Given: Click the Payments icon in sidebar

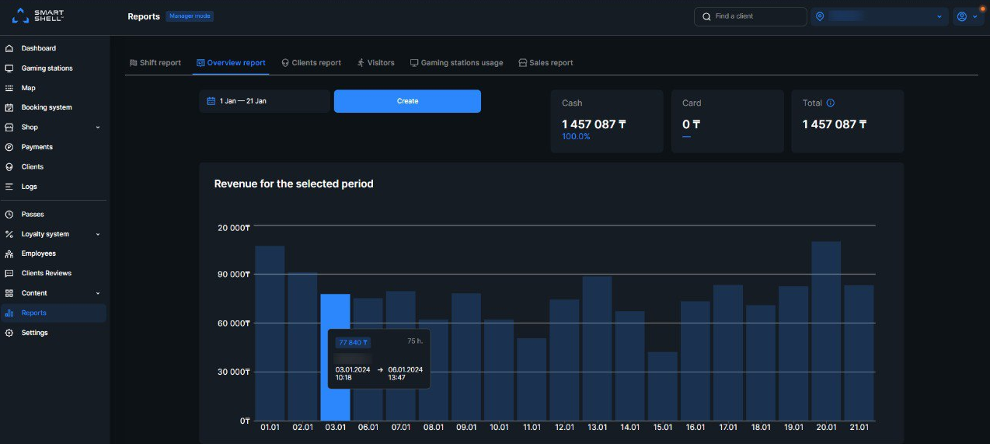Looking at the screenshot, I should click(9, 147).
